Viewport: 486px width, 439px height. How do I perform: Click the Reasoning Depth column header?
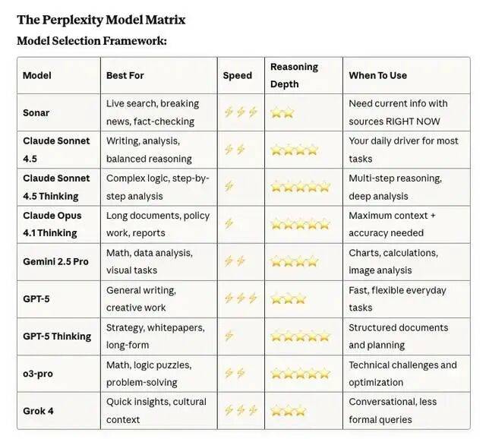click(294, 75)
